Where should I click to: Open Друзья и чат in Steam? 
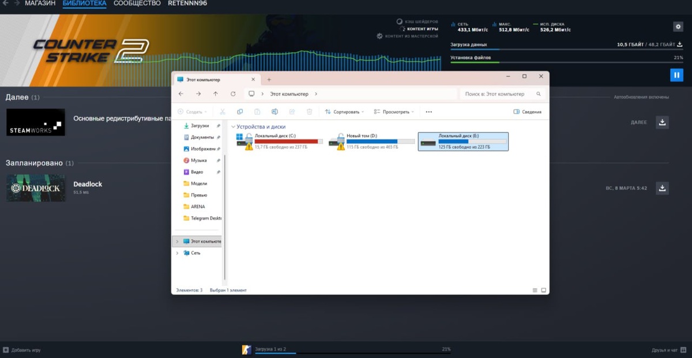pos(668,350)
